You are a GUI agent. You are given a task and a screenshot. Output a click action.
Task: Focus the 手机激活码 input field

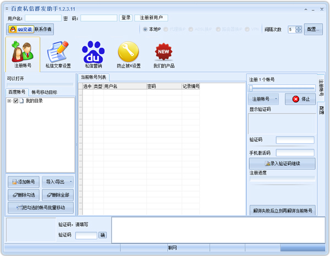pos(295,152)
